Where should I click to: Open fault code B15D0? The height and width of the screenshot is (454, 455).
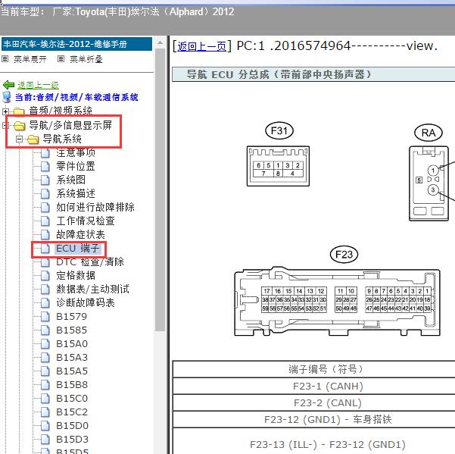coord(72,426)
